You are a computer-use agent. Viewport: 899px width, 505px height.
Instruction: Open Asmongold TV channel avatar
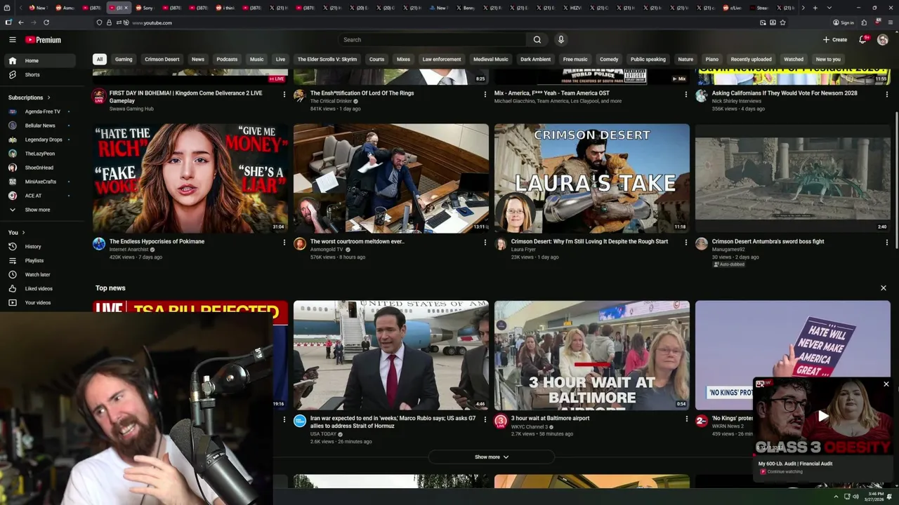coord(300,244)
